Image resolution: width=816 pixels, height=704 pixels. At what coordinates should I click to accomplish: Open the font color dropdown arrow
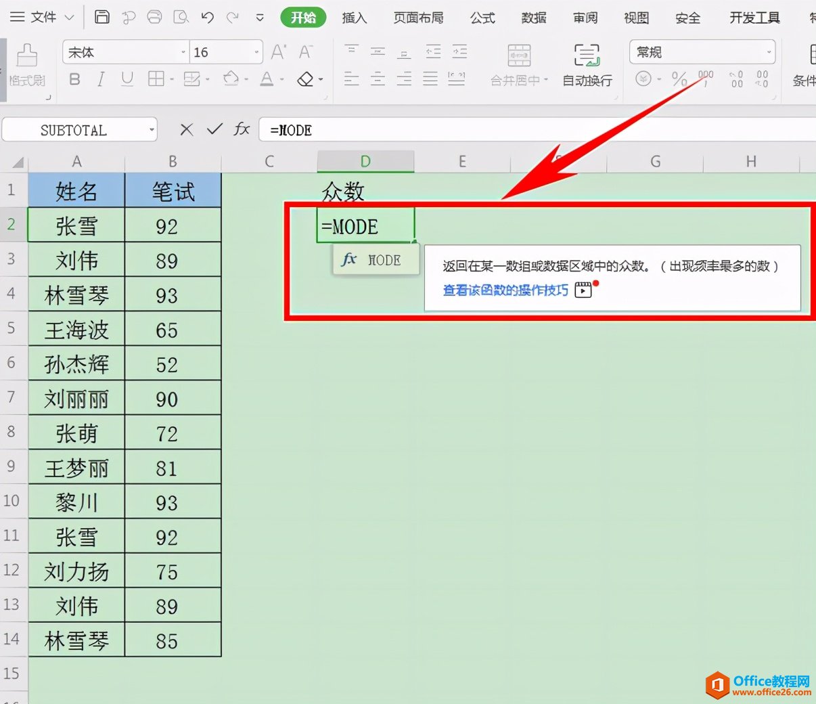(282, 80)
